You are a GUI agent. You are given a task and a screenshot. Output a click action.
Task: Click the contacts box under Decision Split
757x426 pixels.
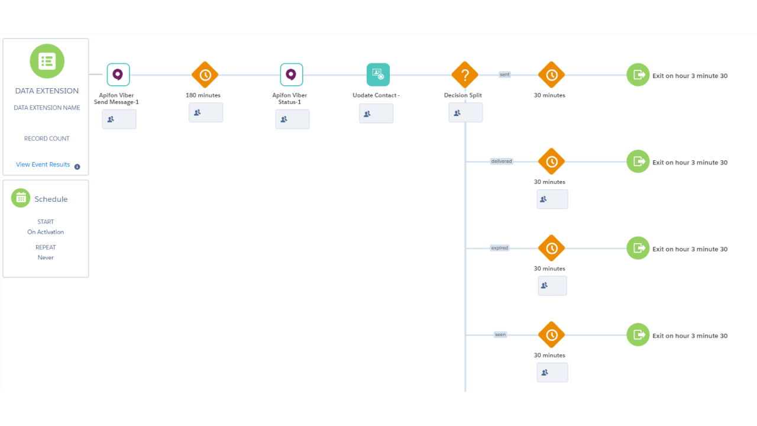coord(465,112)
